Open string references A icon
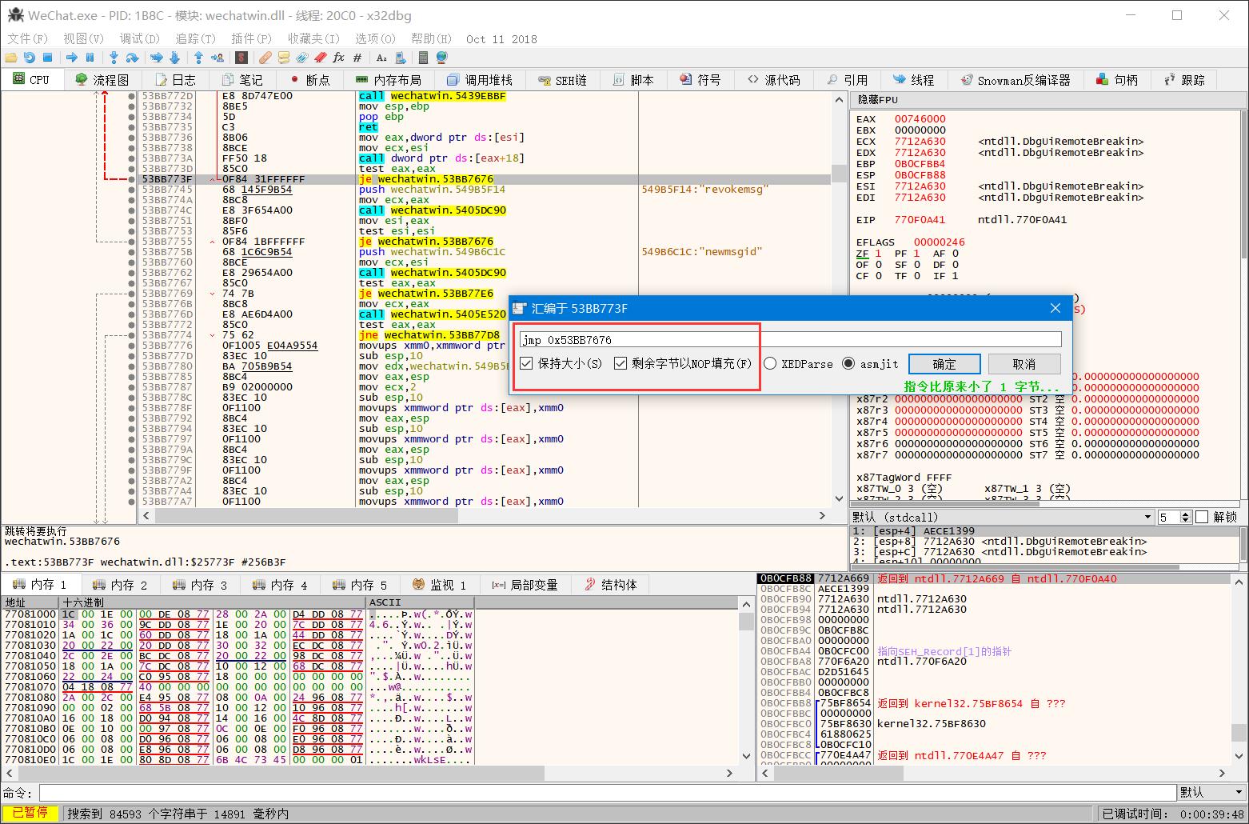 point(381,58)
